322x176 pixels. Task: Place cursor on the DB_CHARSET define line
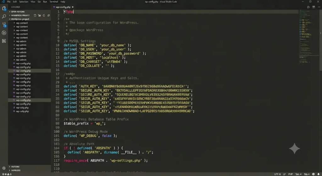96,62
